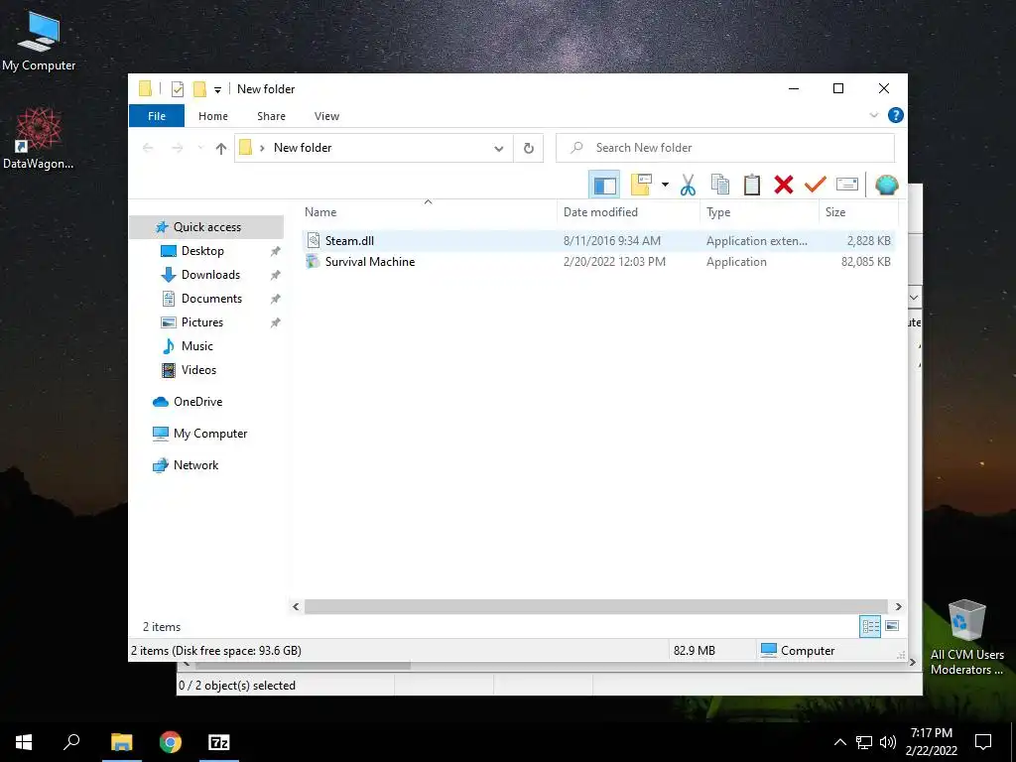
Task: Sort files by Name column
Action: pos(428,212)
